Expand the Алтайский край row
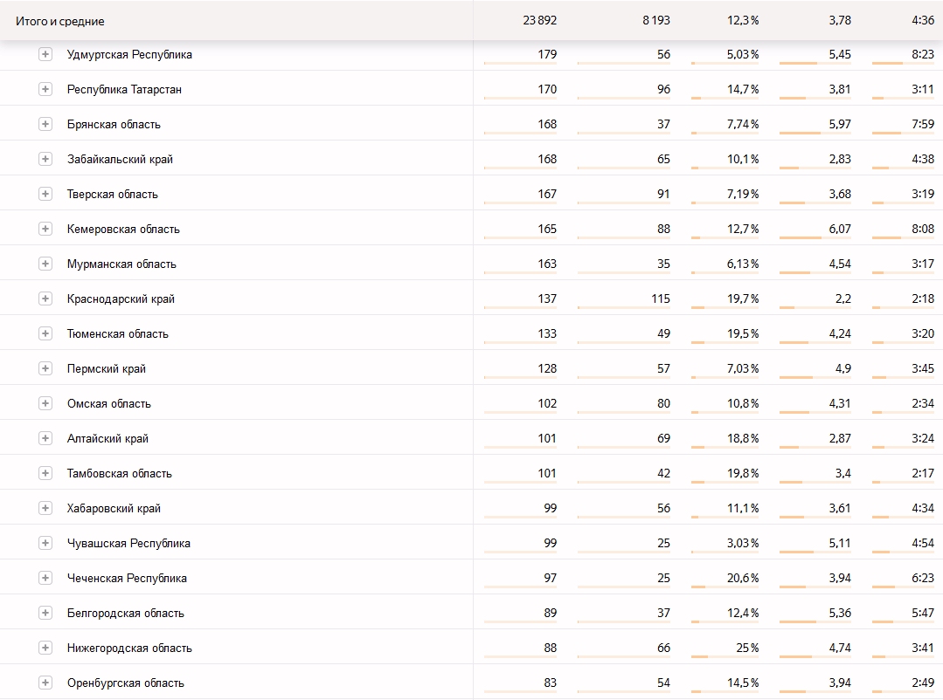 [45, 438]
